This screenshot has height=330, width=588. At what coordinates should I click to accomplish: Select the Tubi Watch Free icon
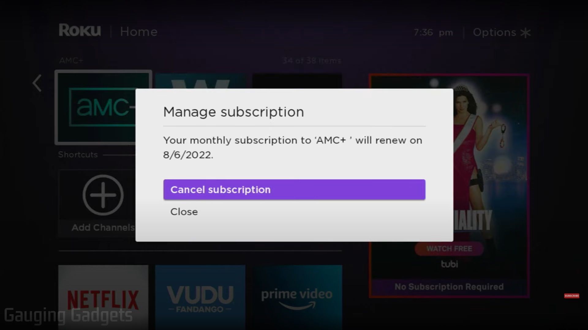[x=449, y=249]
